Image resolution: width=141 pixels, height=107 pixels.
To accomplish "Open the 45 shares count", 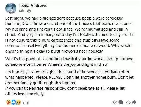I will click(128, 102).
